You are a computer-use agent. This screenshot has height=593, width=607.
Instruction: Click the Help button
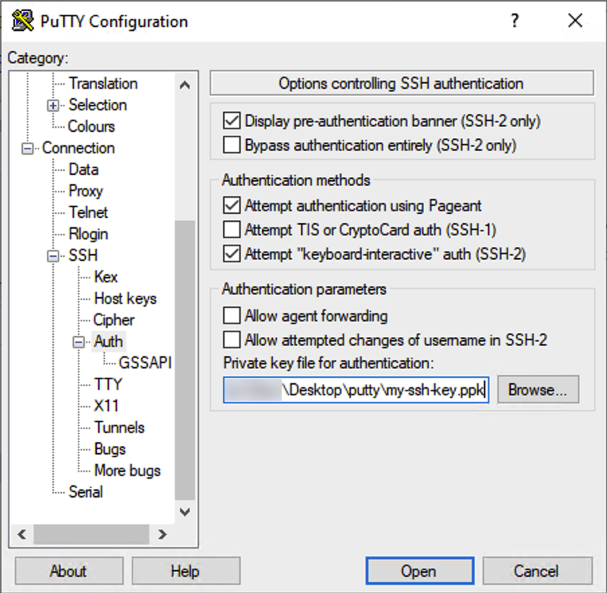click(186, 571)
